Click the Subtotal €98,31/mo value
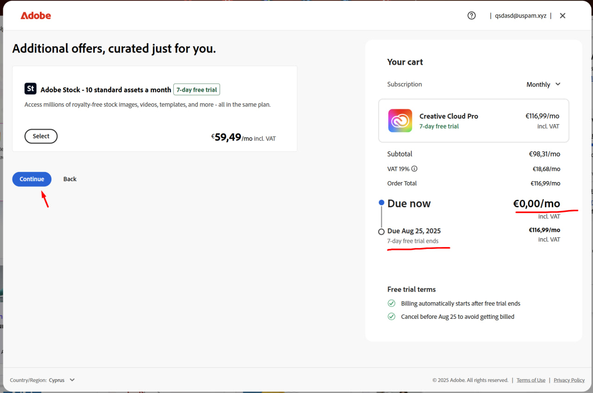This screenshot has width=593, height=393. 545,154
